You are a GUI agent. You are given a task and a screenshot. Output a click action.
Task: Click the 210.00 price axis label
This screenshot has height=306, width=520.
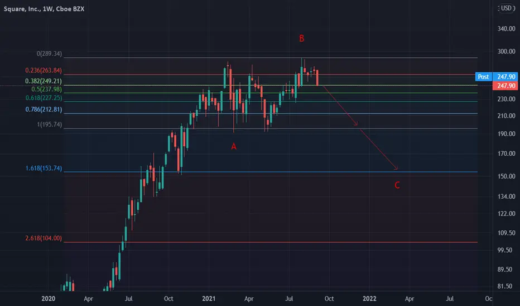[x=506, y=116]
